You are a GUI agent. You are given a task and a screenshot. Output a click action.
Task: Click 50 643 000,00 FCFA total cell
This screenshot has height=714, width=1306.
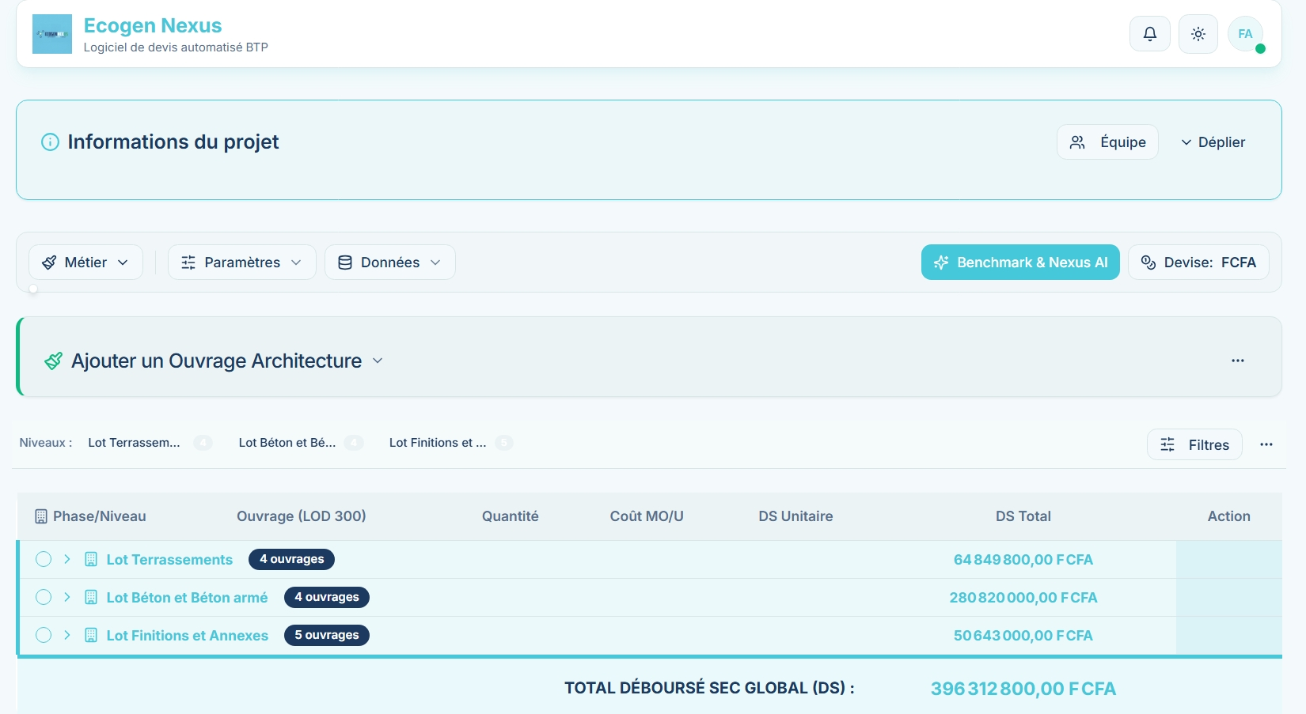(1023, 636)
